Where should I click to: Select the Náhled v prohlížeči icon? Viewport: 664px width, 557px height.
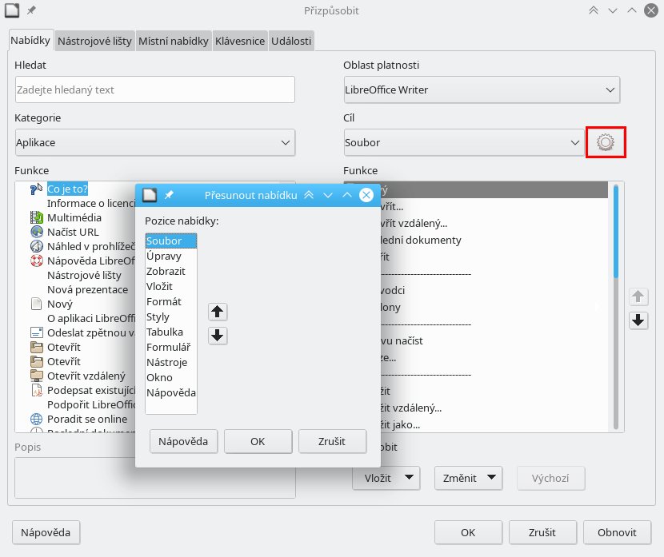pyautogui.click(x=37, y=246)
